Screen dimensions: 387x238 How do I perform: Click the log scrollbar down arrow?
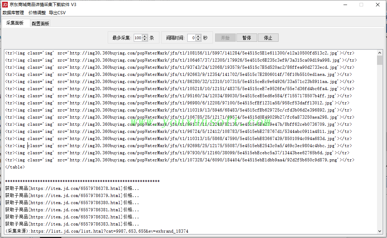(x=380, y=231)
